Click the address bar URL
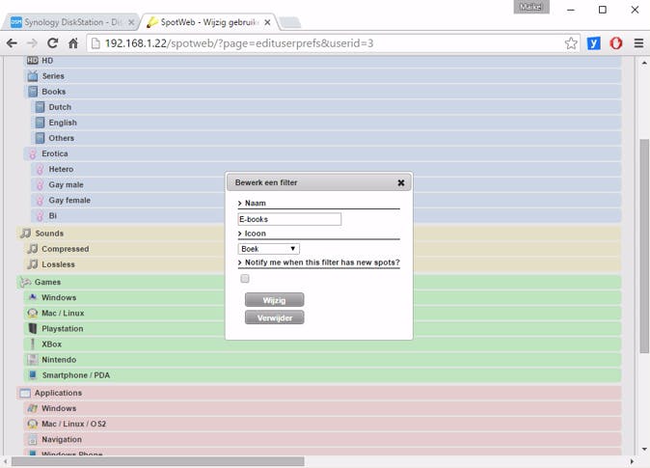The width and height of the screenshot is (650, 468). [x=239, y=43]
